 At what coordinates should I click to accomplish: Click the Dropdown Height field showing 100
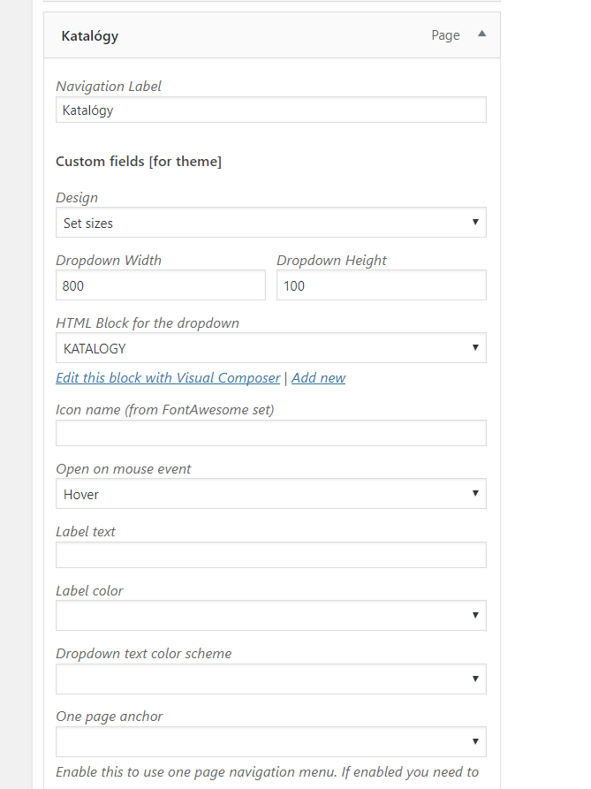point(381,285)
